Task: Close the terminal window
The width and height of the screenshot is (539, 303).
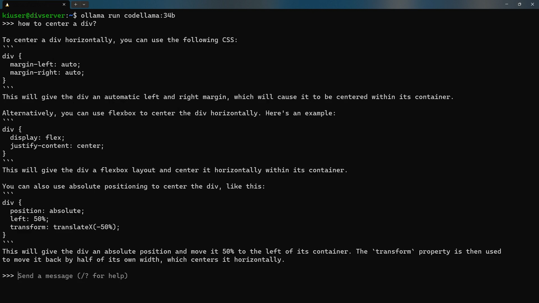Action: click(x=533, y=4)
